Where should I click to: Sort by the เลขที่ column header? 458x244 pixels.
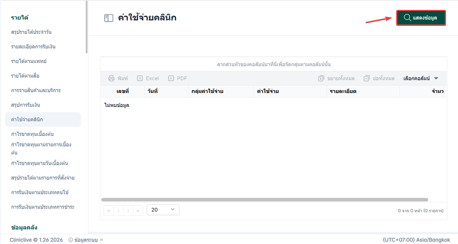[x=122, y=91]
